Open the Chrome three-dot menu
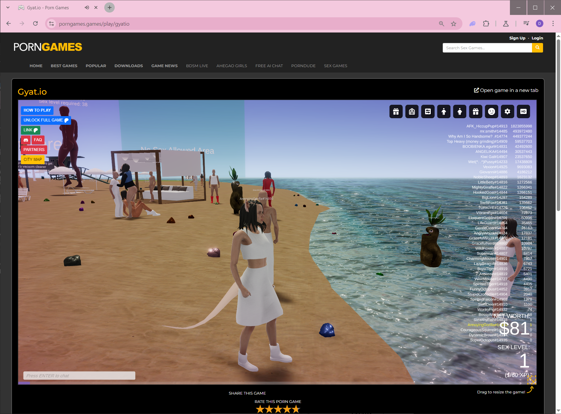This screenshot has width=561, height=414. point(553,24)
